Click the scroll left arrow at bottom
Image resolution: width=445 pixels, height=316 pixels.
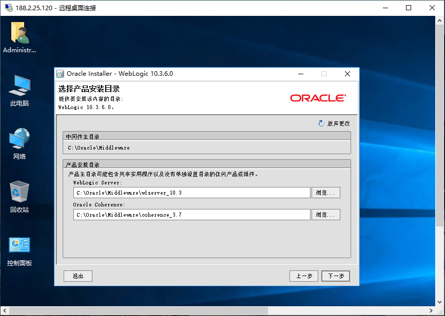tap(5, 310)
